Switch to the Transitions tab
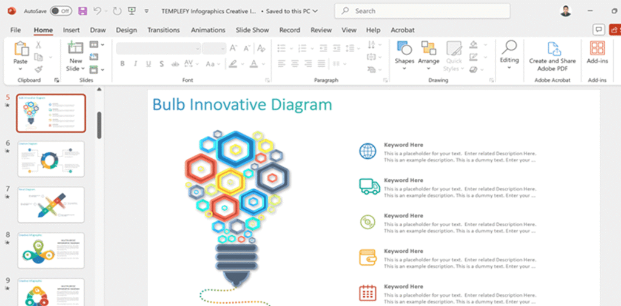This screenshot has height=306, width=621. tap(164, 30)
